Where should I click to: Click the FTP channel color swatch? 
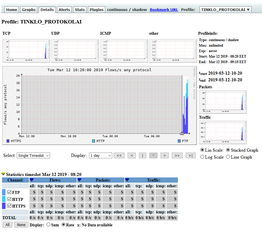4,192
